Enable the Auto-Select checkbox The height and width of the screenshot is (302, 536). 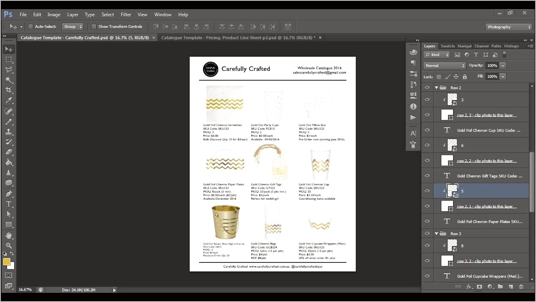pos(30,27)
